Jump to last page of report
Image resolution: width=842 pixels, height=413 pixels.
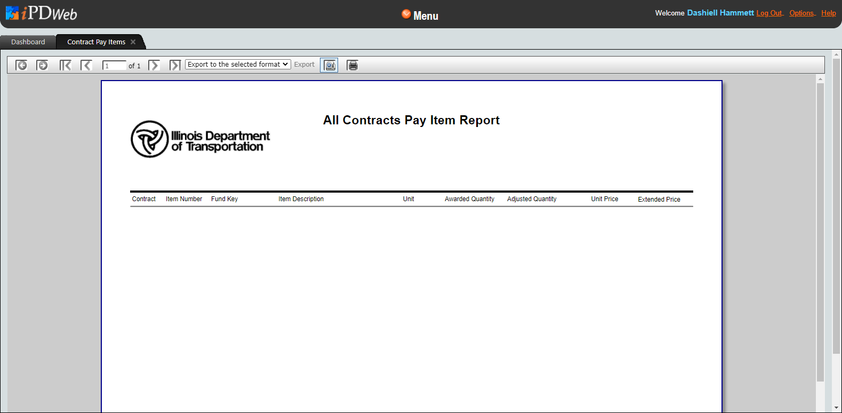click(x=175, y=65)
